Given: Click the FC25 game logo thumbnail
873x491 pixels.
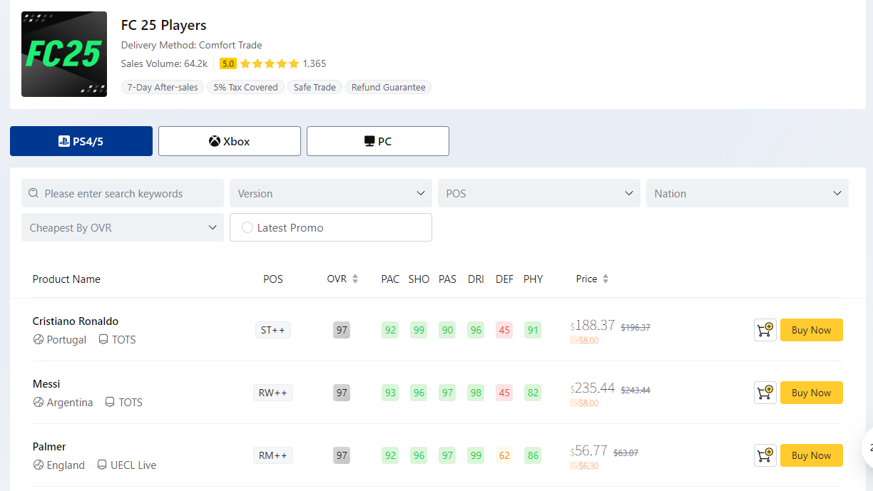Looking at the screenshot, I should click(64, 54).
